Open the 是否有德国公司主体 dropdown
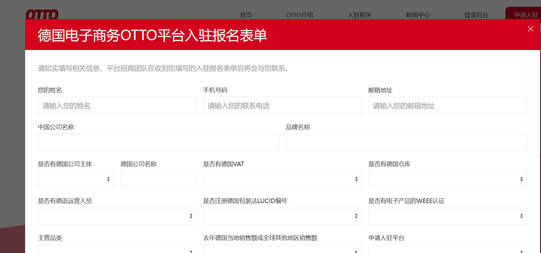The height and width of the screenshot is (253, 541). pyautogui.click(x=76, y=179)
